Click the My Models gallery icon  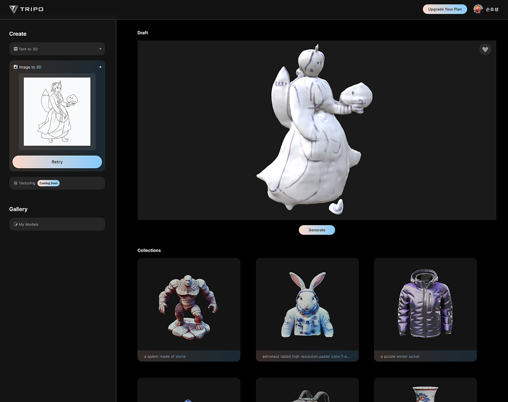coord(15,224)
